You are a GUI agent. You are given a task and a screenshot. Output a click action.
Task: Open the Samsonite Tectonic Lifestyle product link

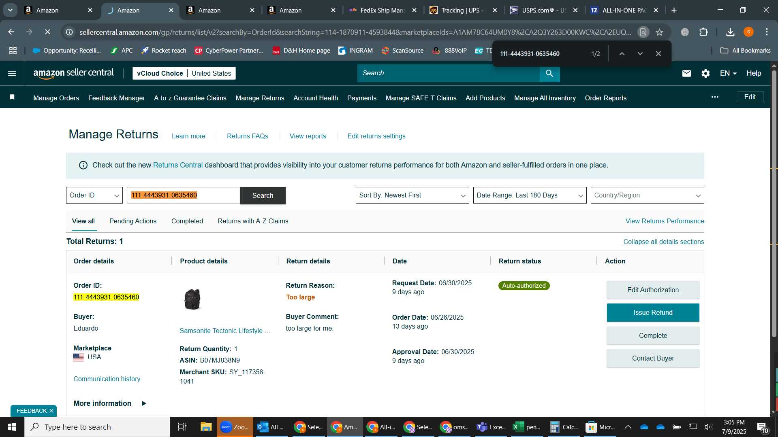225,331
